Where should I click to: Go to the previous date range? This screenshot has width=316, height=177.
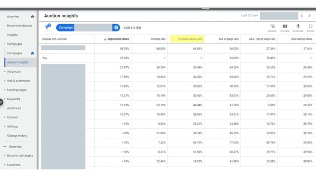tap(302, 16)
